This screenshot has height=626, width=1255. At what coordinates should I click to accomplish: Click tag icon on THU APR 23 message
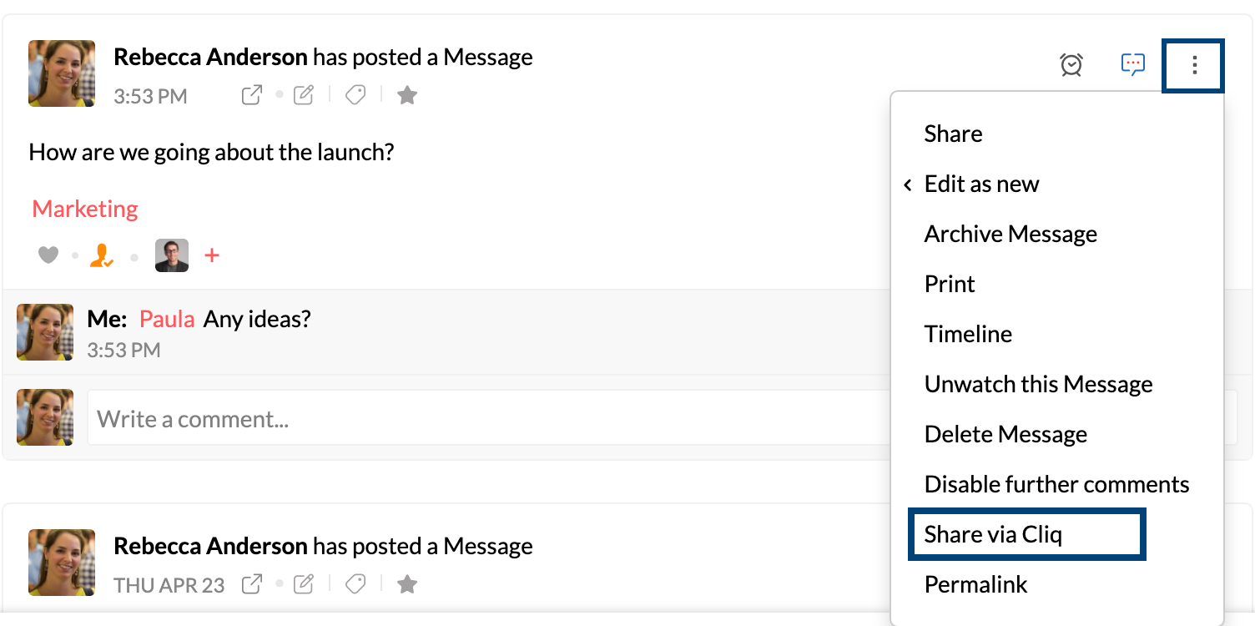click(355, 584)
